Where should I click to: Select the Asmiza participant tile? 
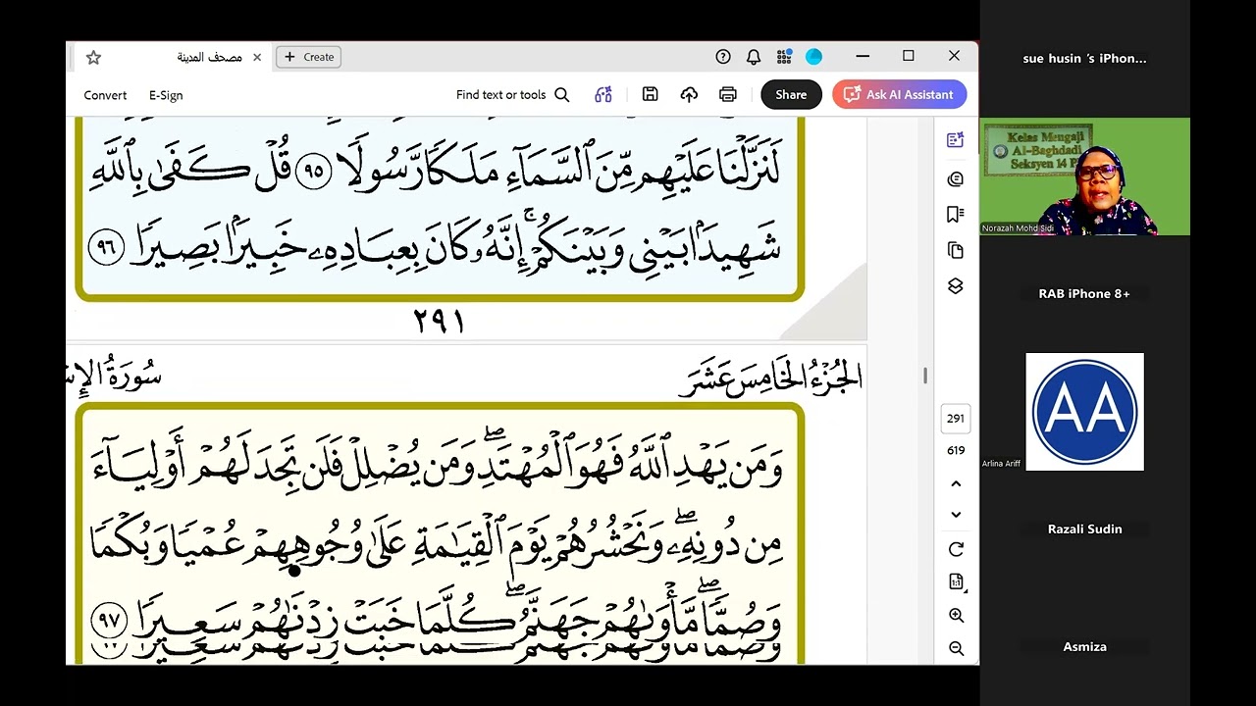(x=1084, y=647)
